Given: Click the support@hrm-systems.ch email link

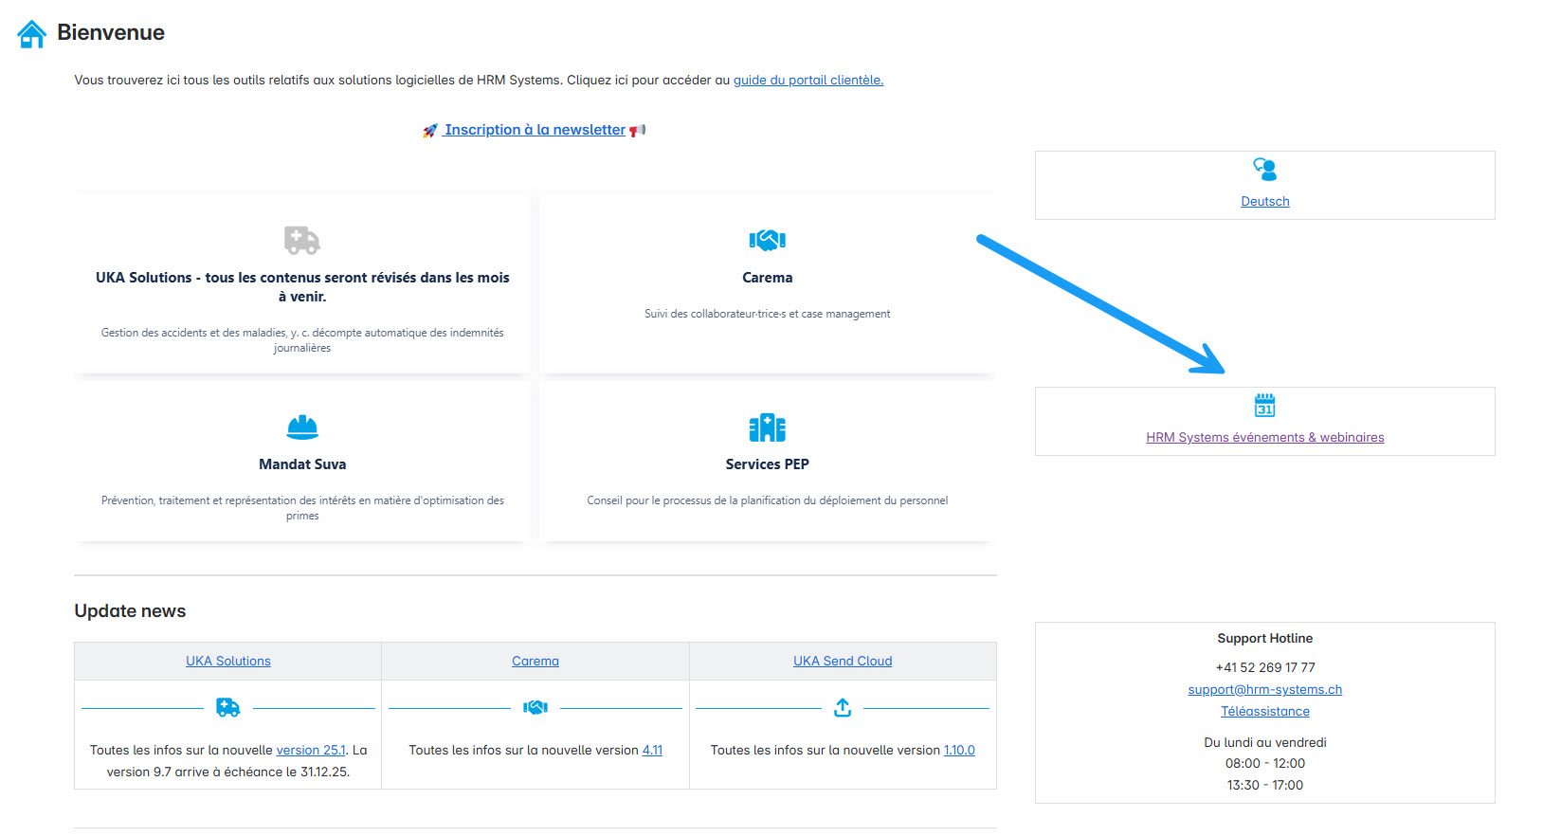Looking at the screenshot, I should click(1265, 689).
